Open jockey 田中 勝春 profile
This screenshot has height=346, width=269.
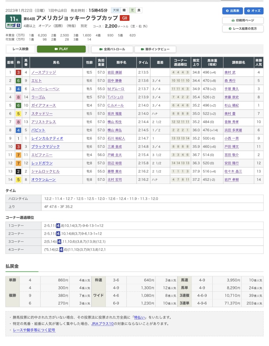(114, 81)
